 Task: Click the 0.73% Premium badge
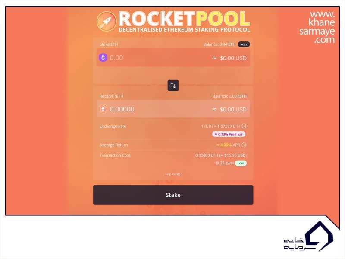pos(229,134)
